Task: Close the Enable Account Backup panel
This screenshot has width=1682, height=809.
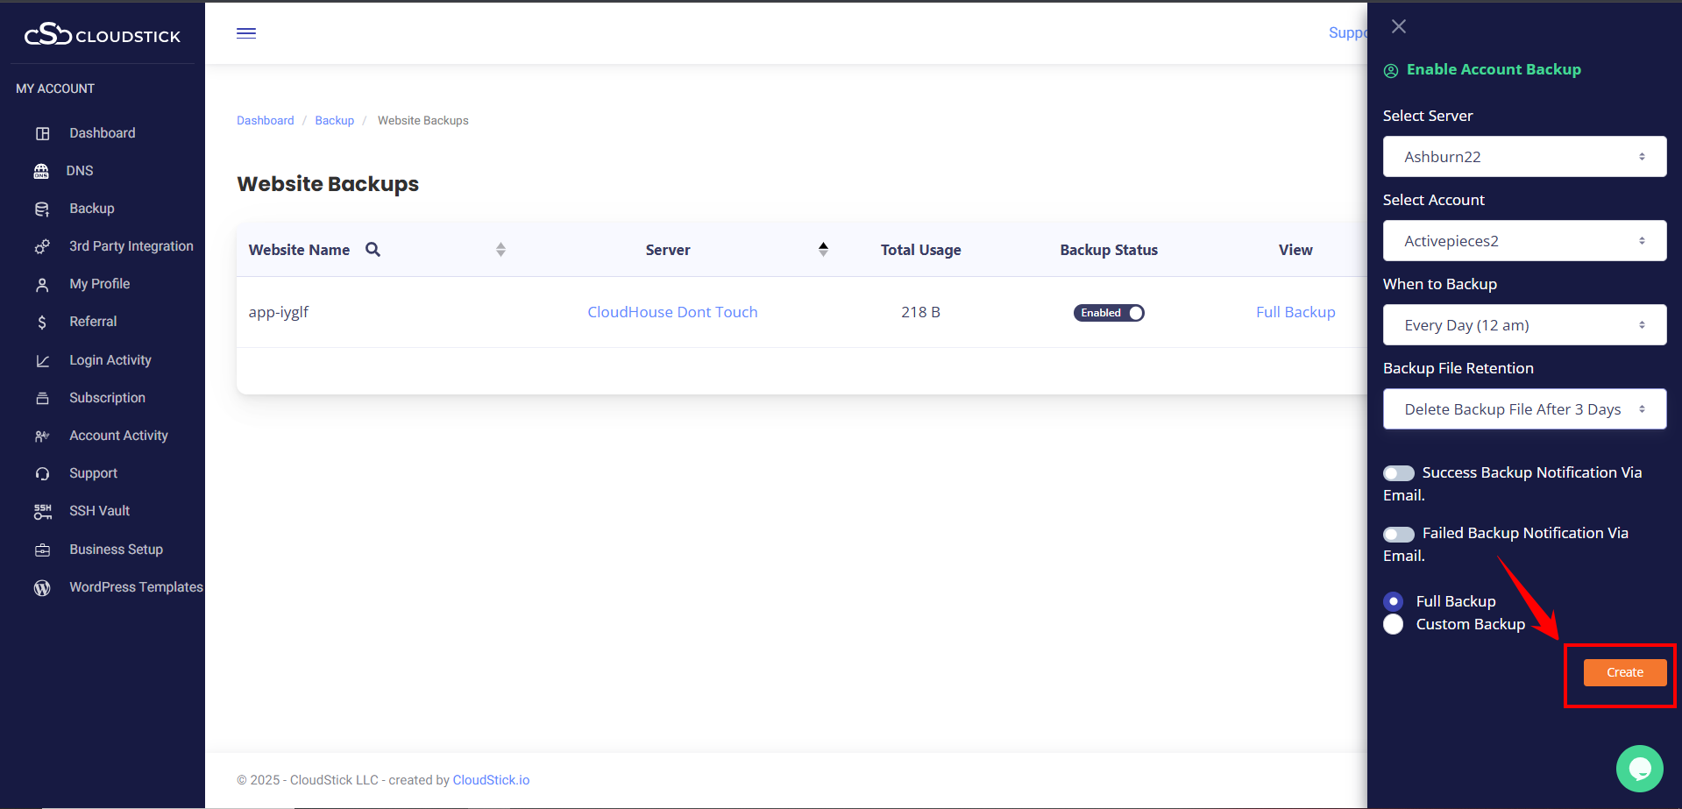Action: (1399, 26)
